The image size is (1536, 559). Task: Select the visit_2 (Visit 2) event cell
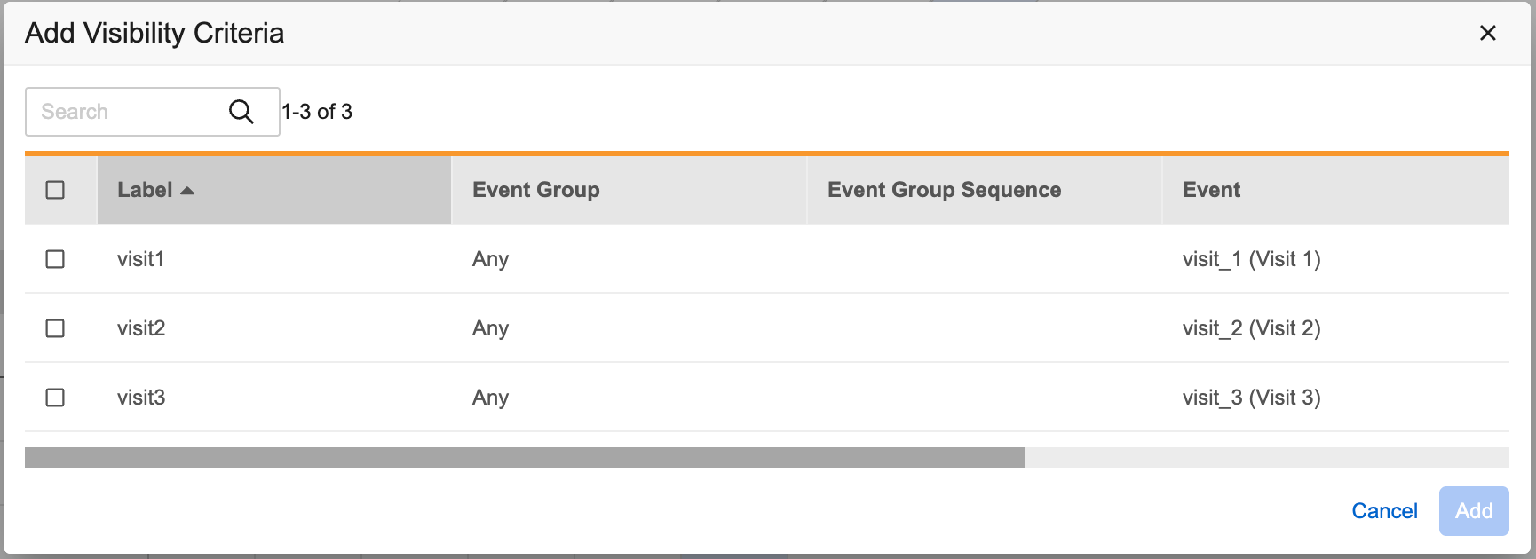coord(1251,328)
